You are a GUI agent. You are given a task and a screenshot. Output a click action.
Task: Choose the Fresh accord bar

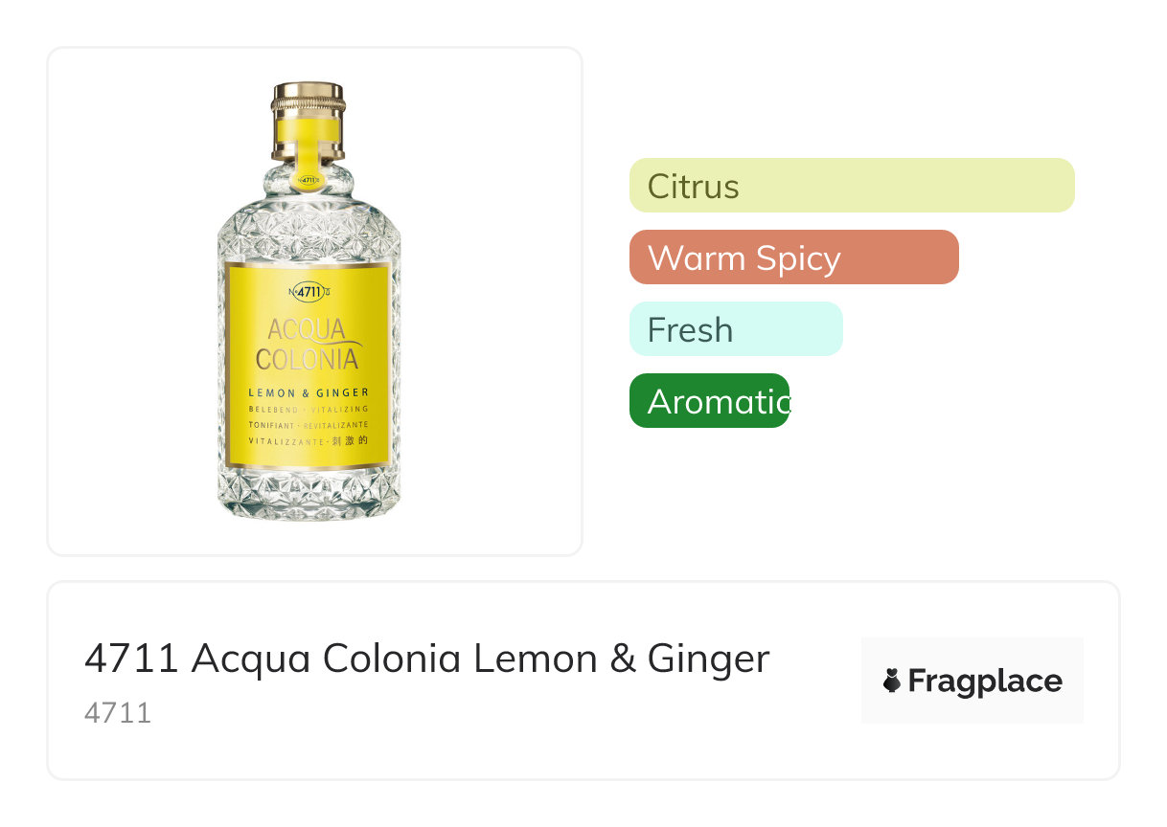(x=735, y=329)
